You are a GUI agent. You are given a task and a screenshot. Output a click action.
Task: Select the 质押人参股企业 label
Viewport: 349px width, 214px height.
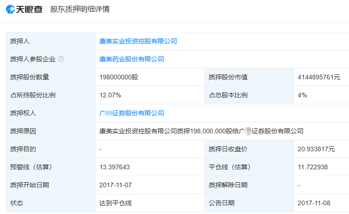coord(33,59)
